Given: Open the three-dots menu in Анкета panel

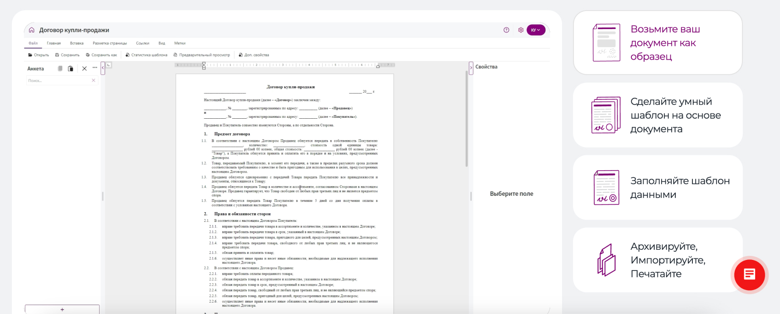Looking at the screenshot, I should tap(95, 67).
